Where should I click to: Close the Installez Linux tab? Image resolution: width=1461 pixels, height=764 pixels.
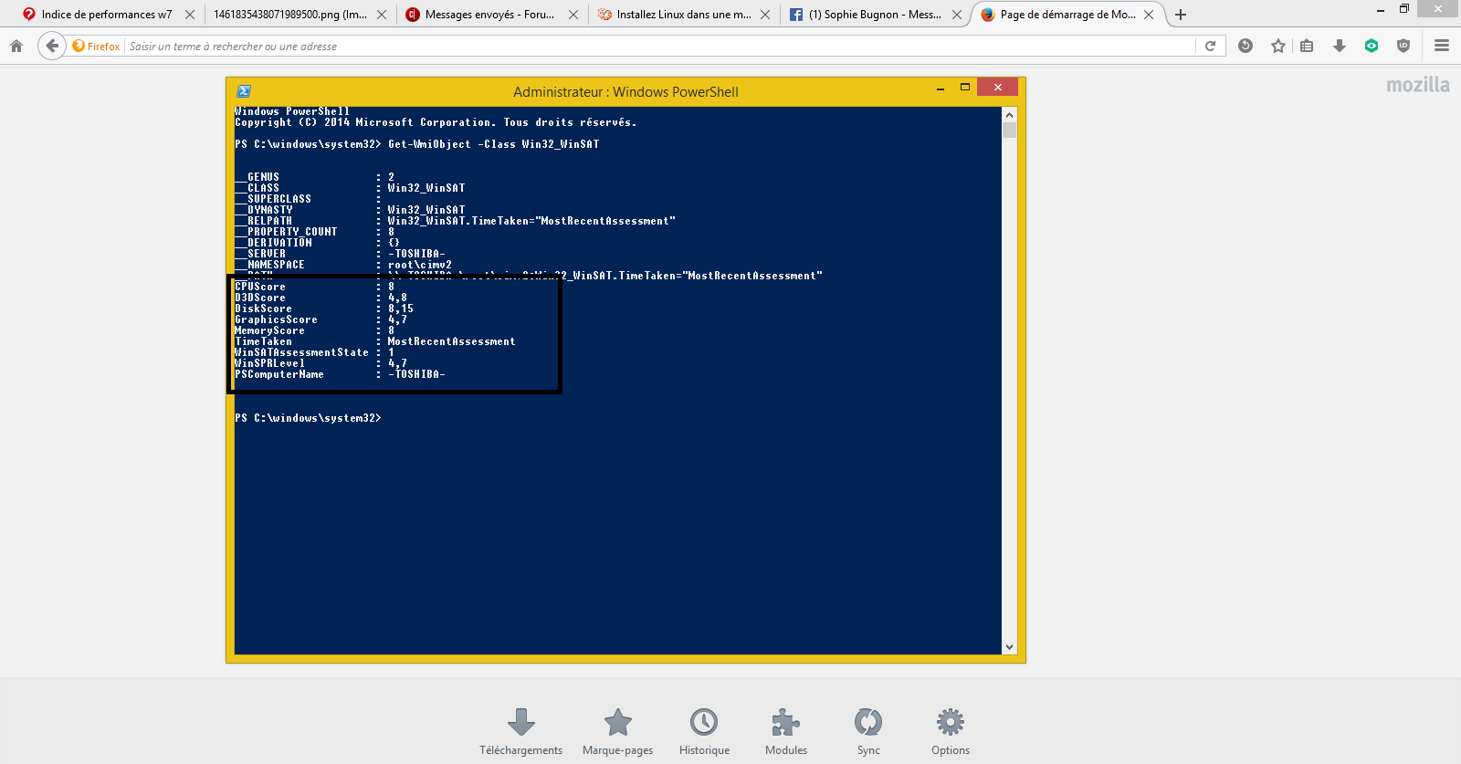(x=765, y=15)
